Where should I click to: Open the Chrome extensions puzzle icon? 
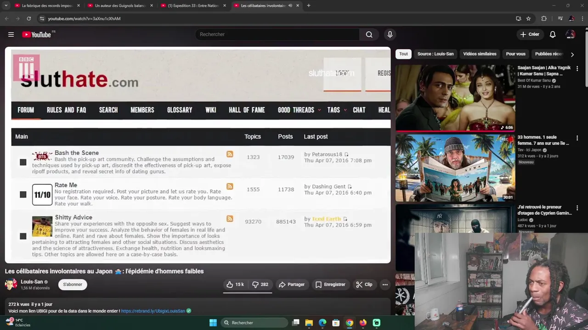click(x=544, y=18)
